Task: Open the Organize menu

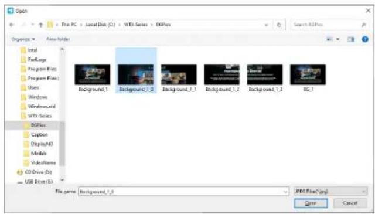Action: [x=23, y=39]
